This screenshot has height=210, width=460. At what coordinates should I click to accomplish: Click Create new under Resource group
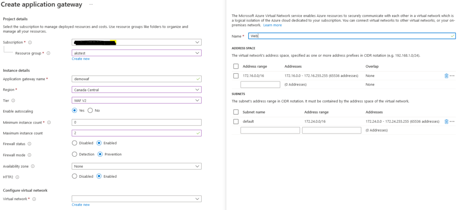pyautogui.click(x=80, y=59)
